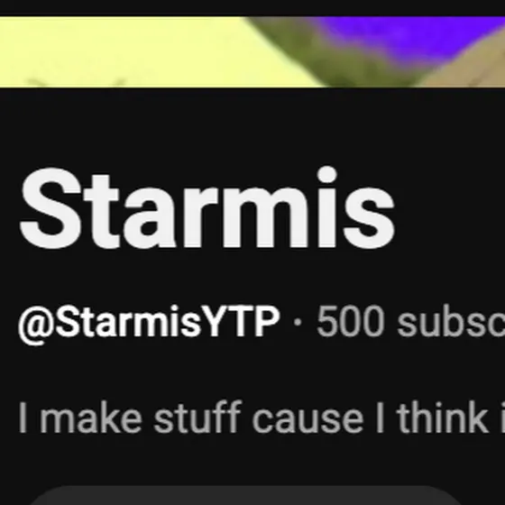Click the 500 subscribers count text

tap(410, 321)
